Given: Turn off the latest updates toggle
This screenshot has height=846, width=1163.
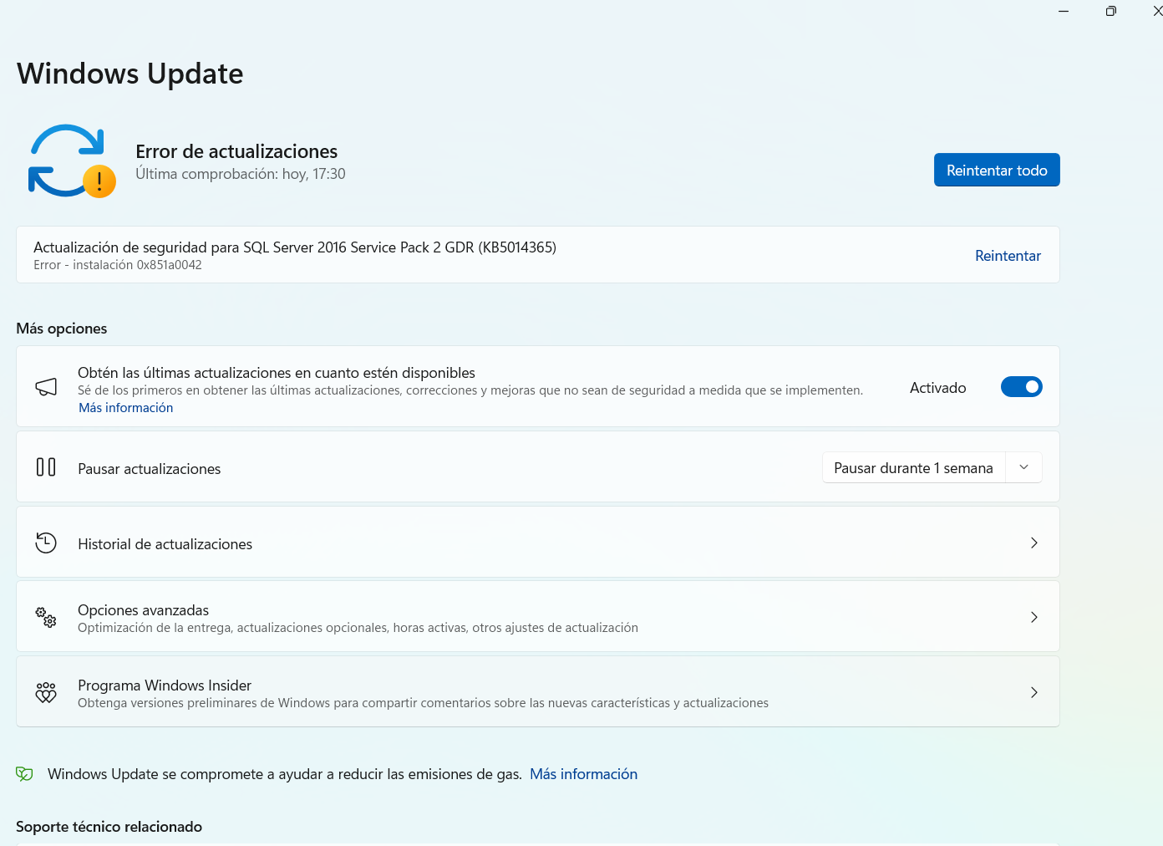Looking at the screenshot, I should click(x=1022, y=387).
